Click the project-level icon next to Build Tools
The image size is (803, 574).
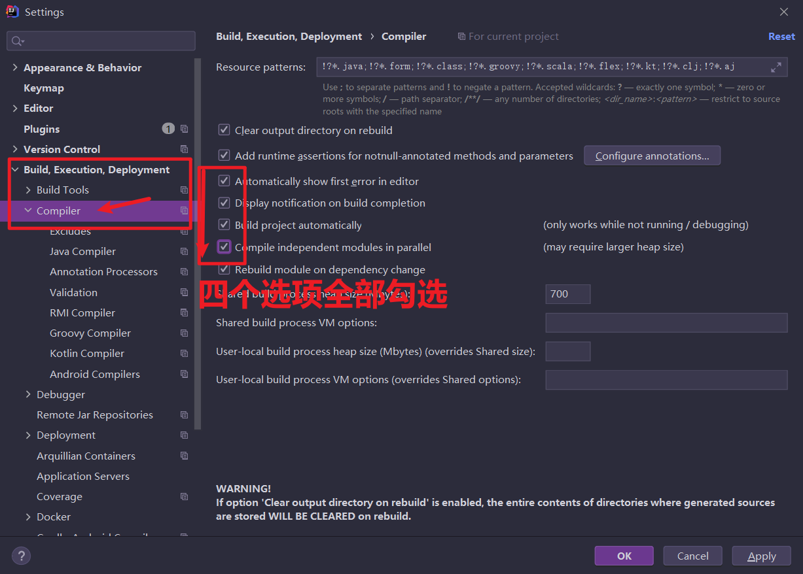point(185,190)
